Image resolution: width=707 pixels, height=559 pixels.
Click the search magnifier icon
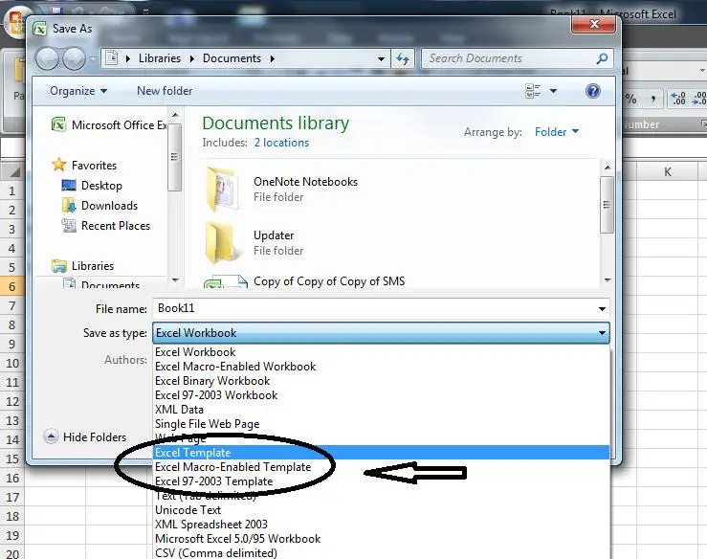[x=602, y=58]
